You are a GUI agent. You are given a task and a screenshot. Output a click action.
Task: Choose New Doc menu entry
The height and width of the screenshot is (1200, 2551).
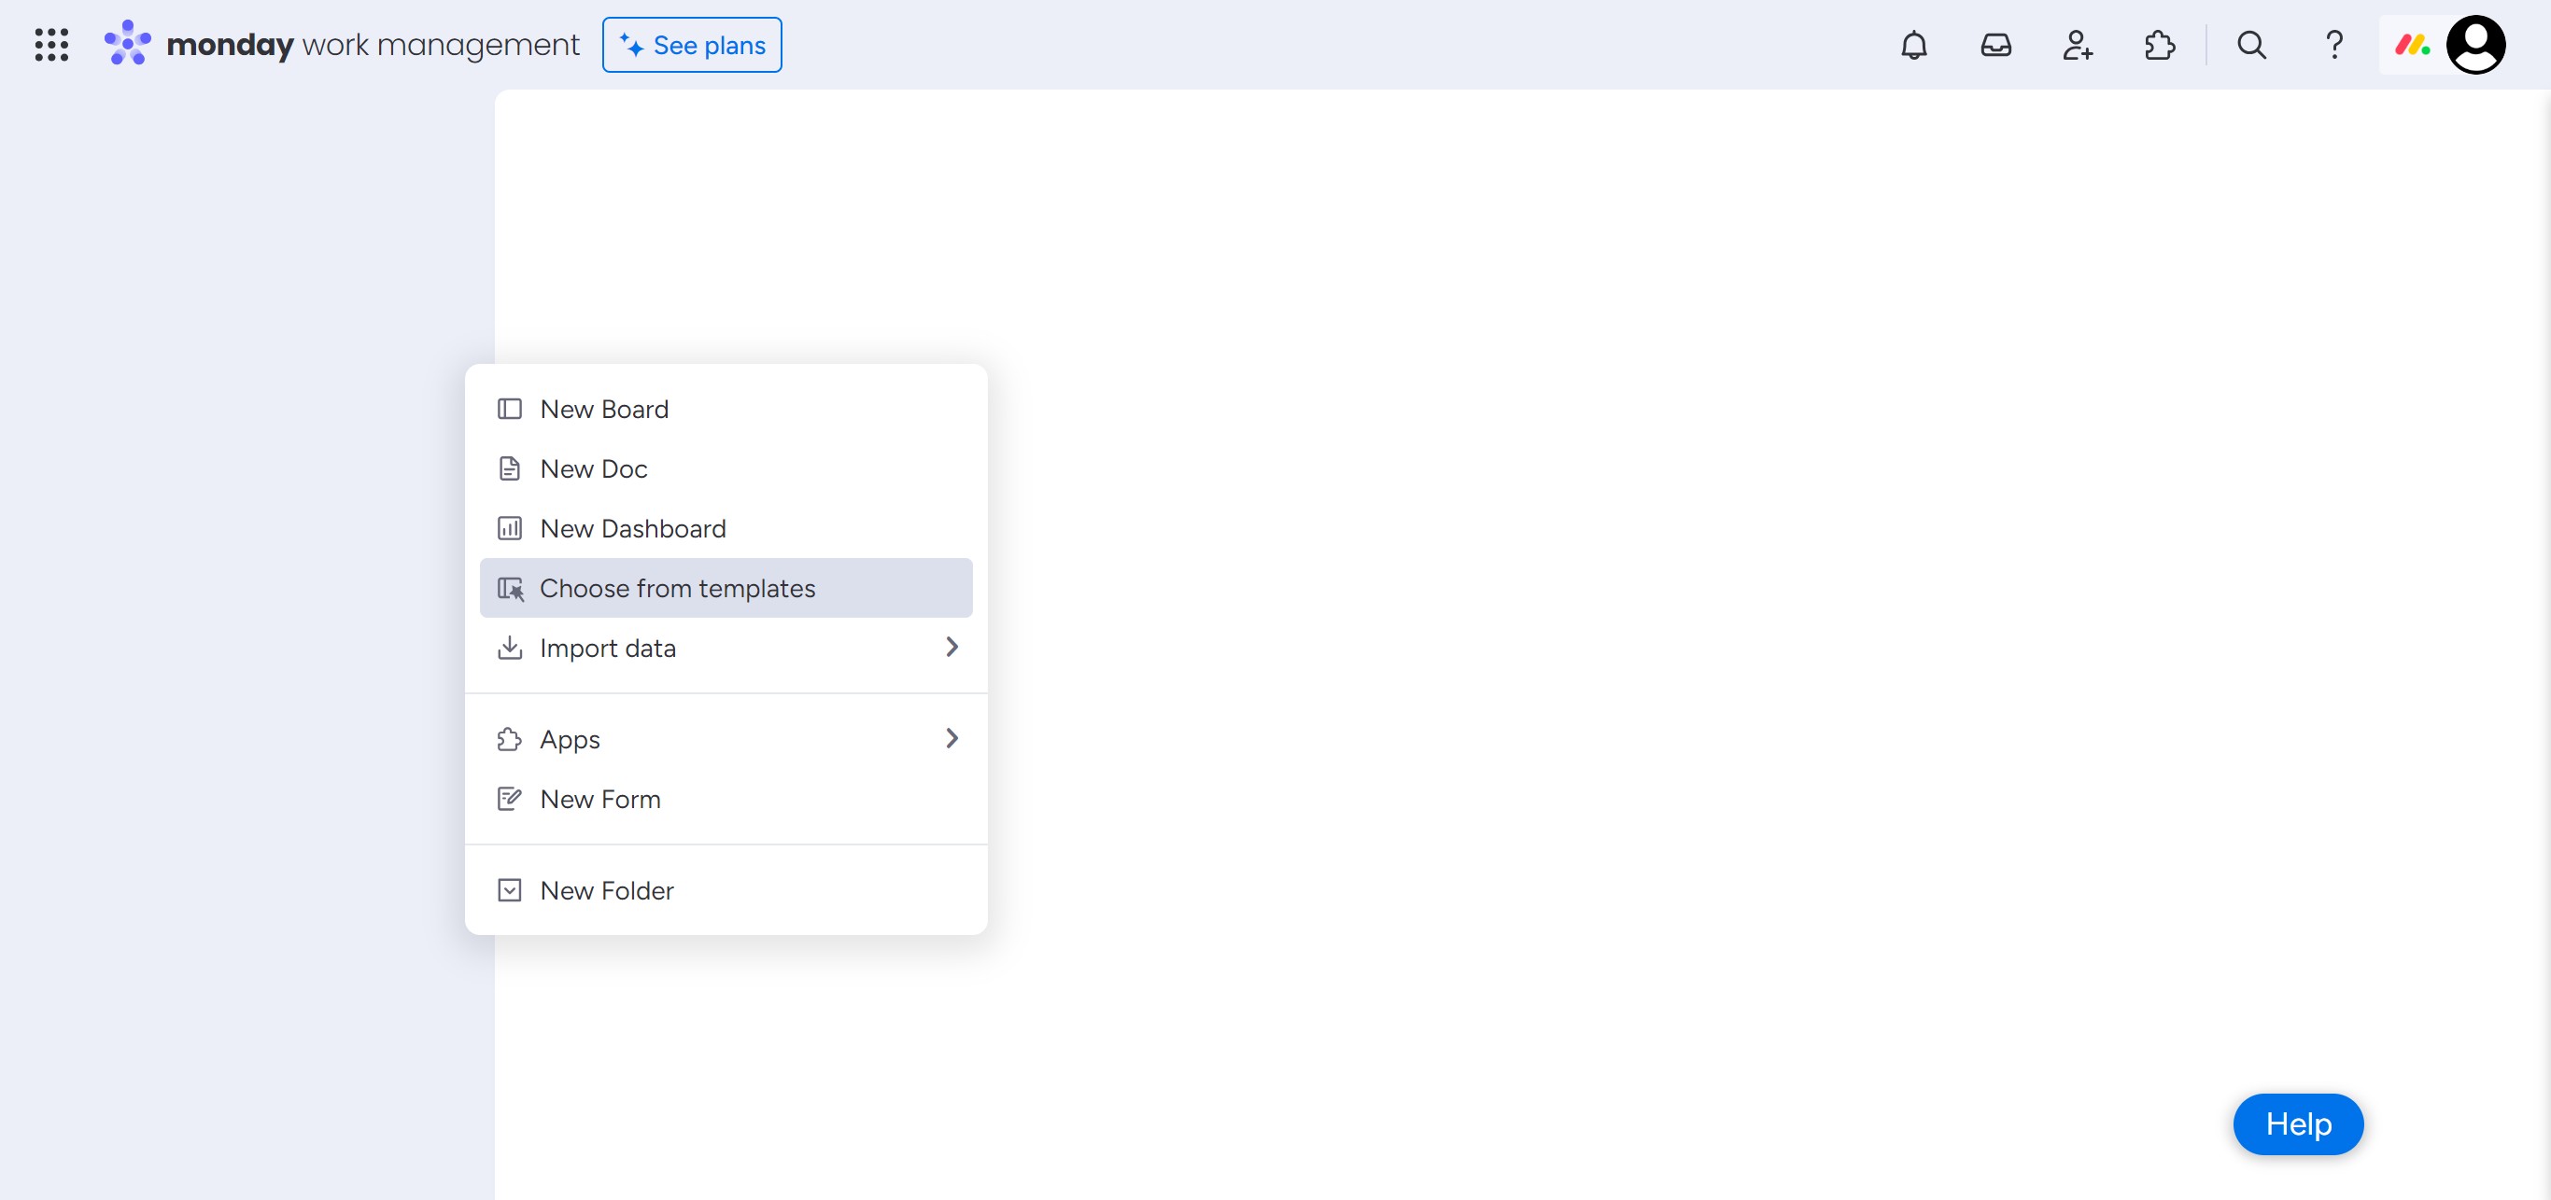pyautogui.click(x=593, y=469)
